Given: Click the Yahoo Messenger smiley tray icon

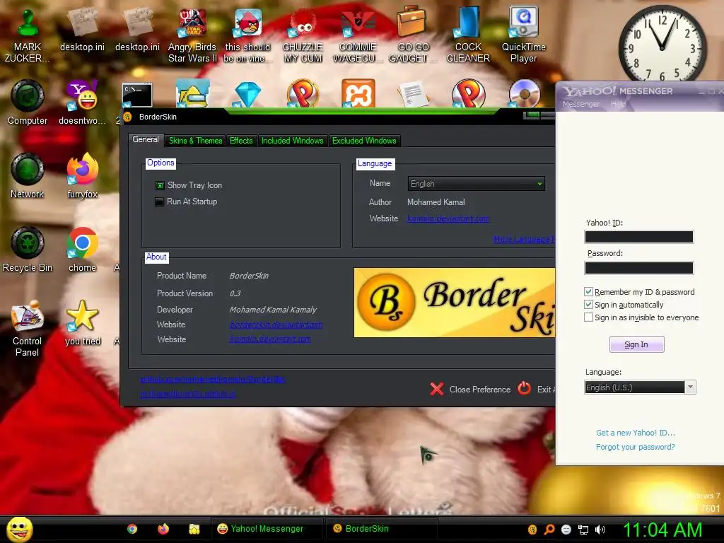Looking at the screenshot, I should pyautogui.click(x=566, y=530).
